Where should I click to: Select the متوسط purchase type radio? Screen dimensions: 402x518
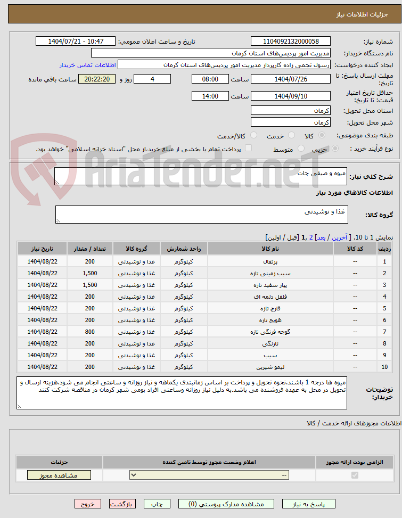pos(301,149)
